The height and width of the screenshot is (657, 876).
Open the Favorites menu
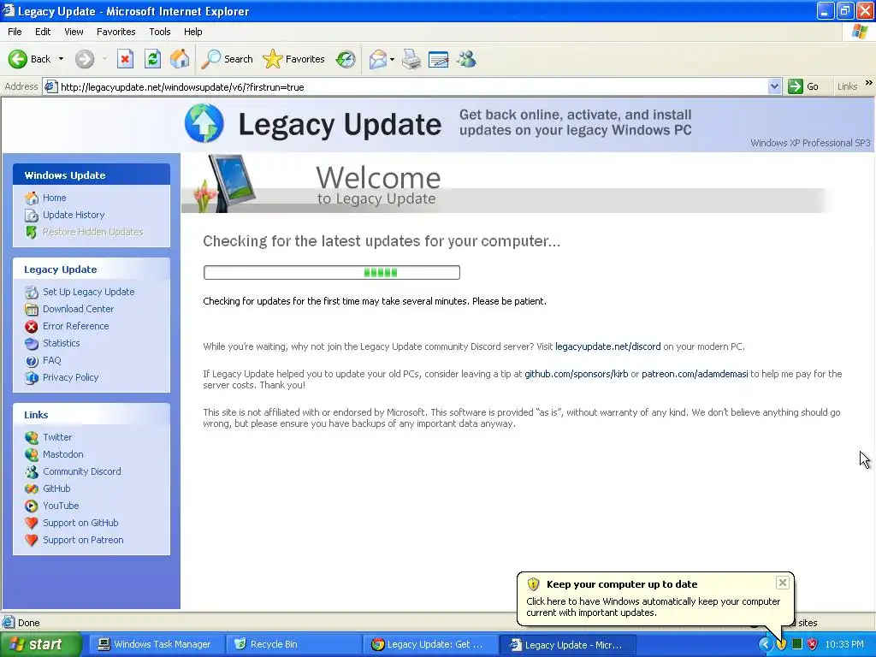115,32
